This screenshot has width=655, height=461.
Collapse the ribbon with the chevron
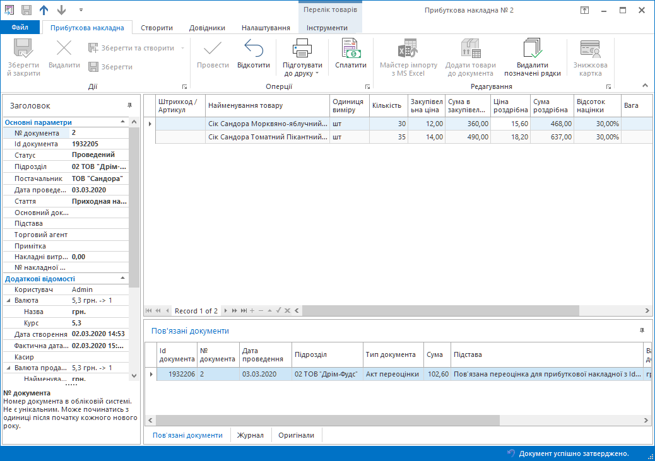click(x=645, y=86)
